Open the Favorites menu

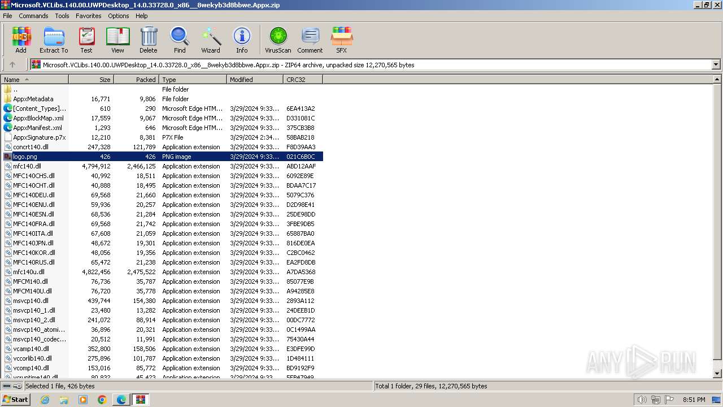89,16
